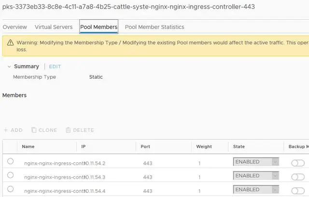
Task: Click the CLONE copy icon
Action: [34, 130]
